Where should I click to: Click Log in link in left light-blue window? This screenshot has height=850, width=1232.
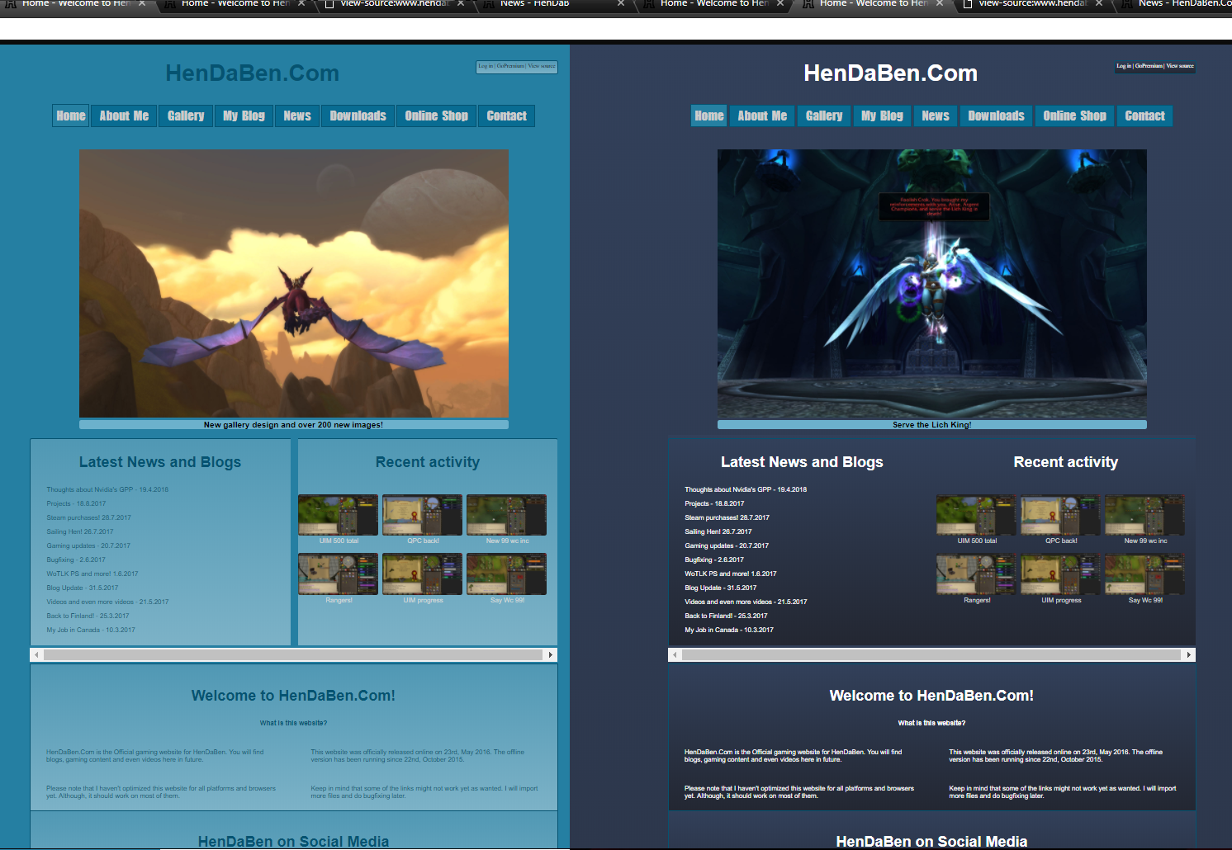(x=486, y=66)
